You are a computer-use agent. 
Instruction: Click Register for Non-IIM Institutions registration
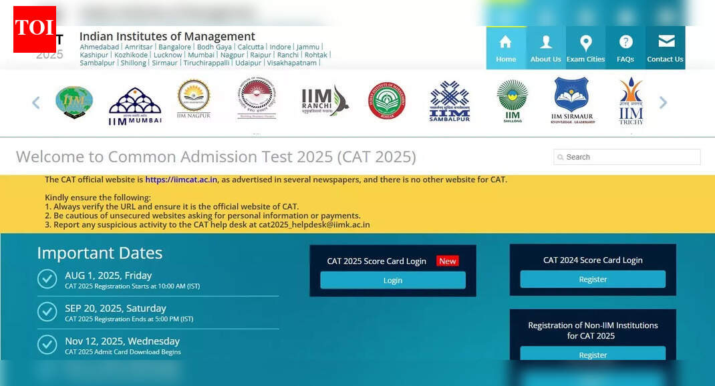[592, 355]
